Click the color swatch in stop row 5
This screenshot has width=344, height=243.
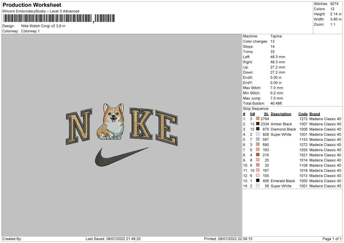[258, 139]
